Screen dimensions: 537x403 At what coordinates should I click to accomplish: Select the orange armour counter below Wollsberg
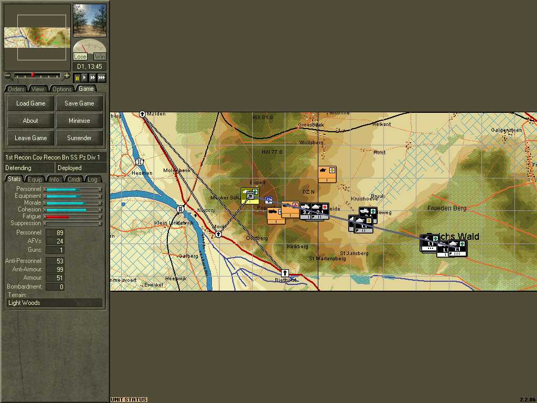click(x=327, y=174)
